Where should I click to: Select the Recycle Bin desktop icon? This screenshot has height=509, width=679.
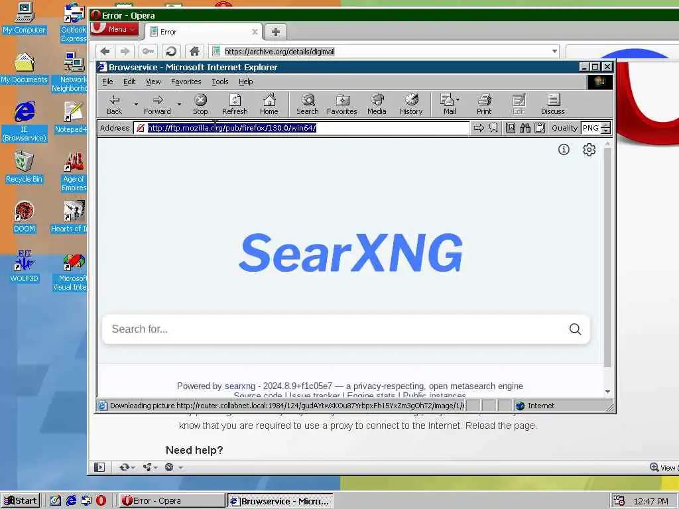(x=24, y=168)
